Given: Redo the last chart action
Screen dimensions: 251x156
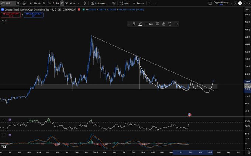Looking at the screenshot, I should click(x=156, y=3).
